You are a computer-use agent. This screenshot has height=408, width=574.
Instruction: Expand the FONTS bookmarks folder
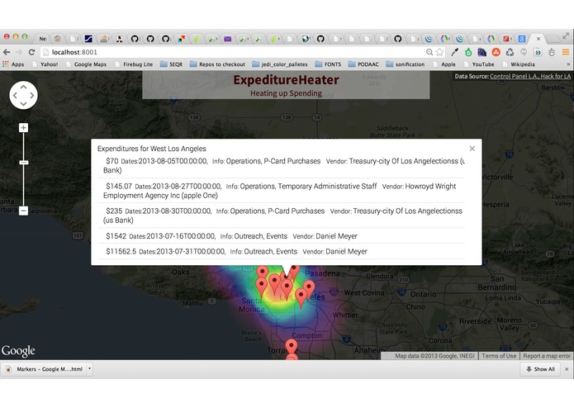tap(328, 64)
